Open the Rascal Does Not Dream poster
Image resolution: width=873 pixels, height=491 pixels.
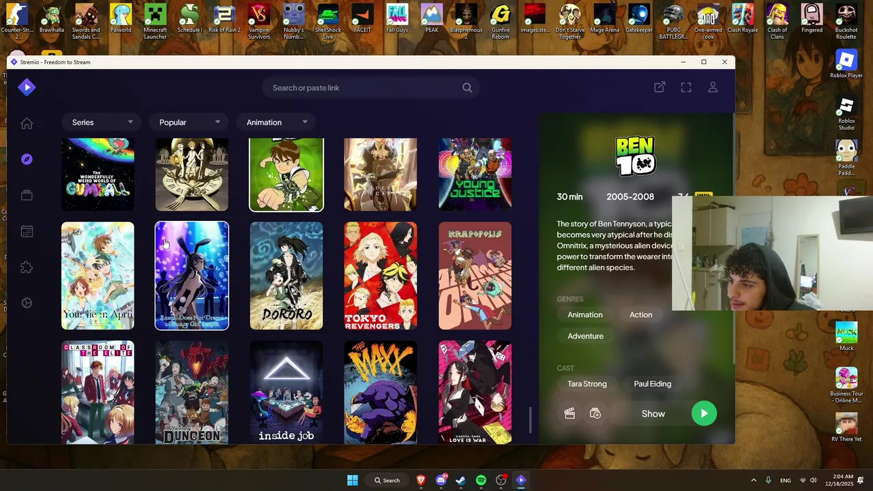pos(192,276)
